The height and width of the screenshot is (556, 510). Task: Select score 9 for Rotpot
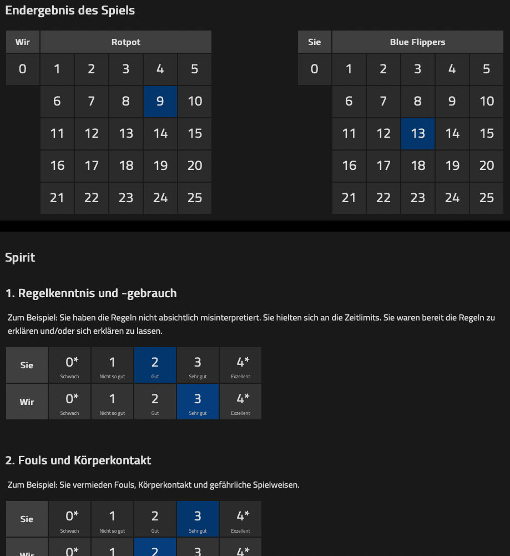coord(160,101)
